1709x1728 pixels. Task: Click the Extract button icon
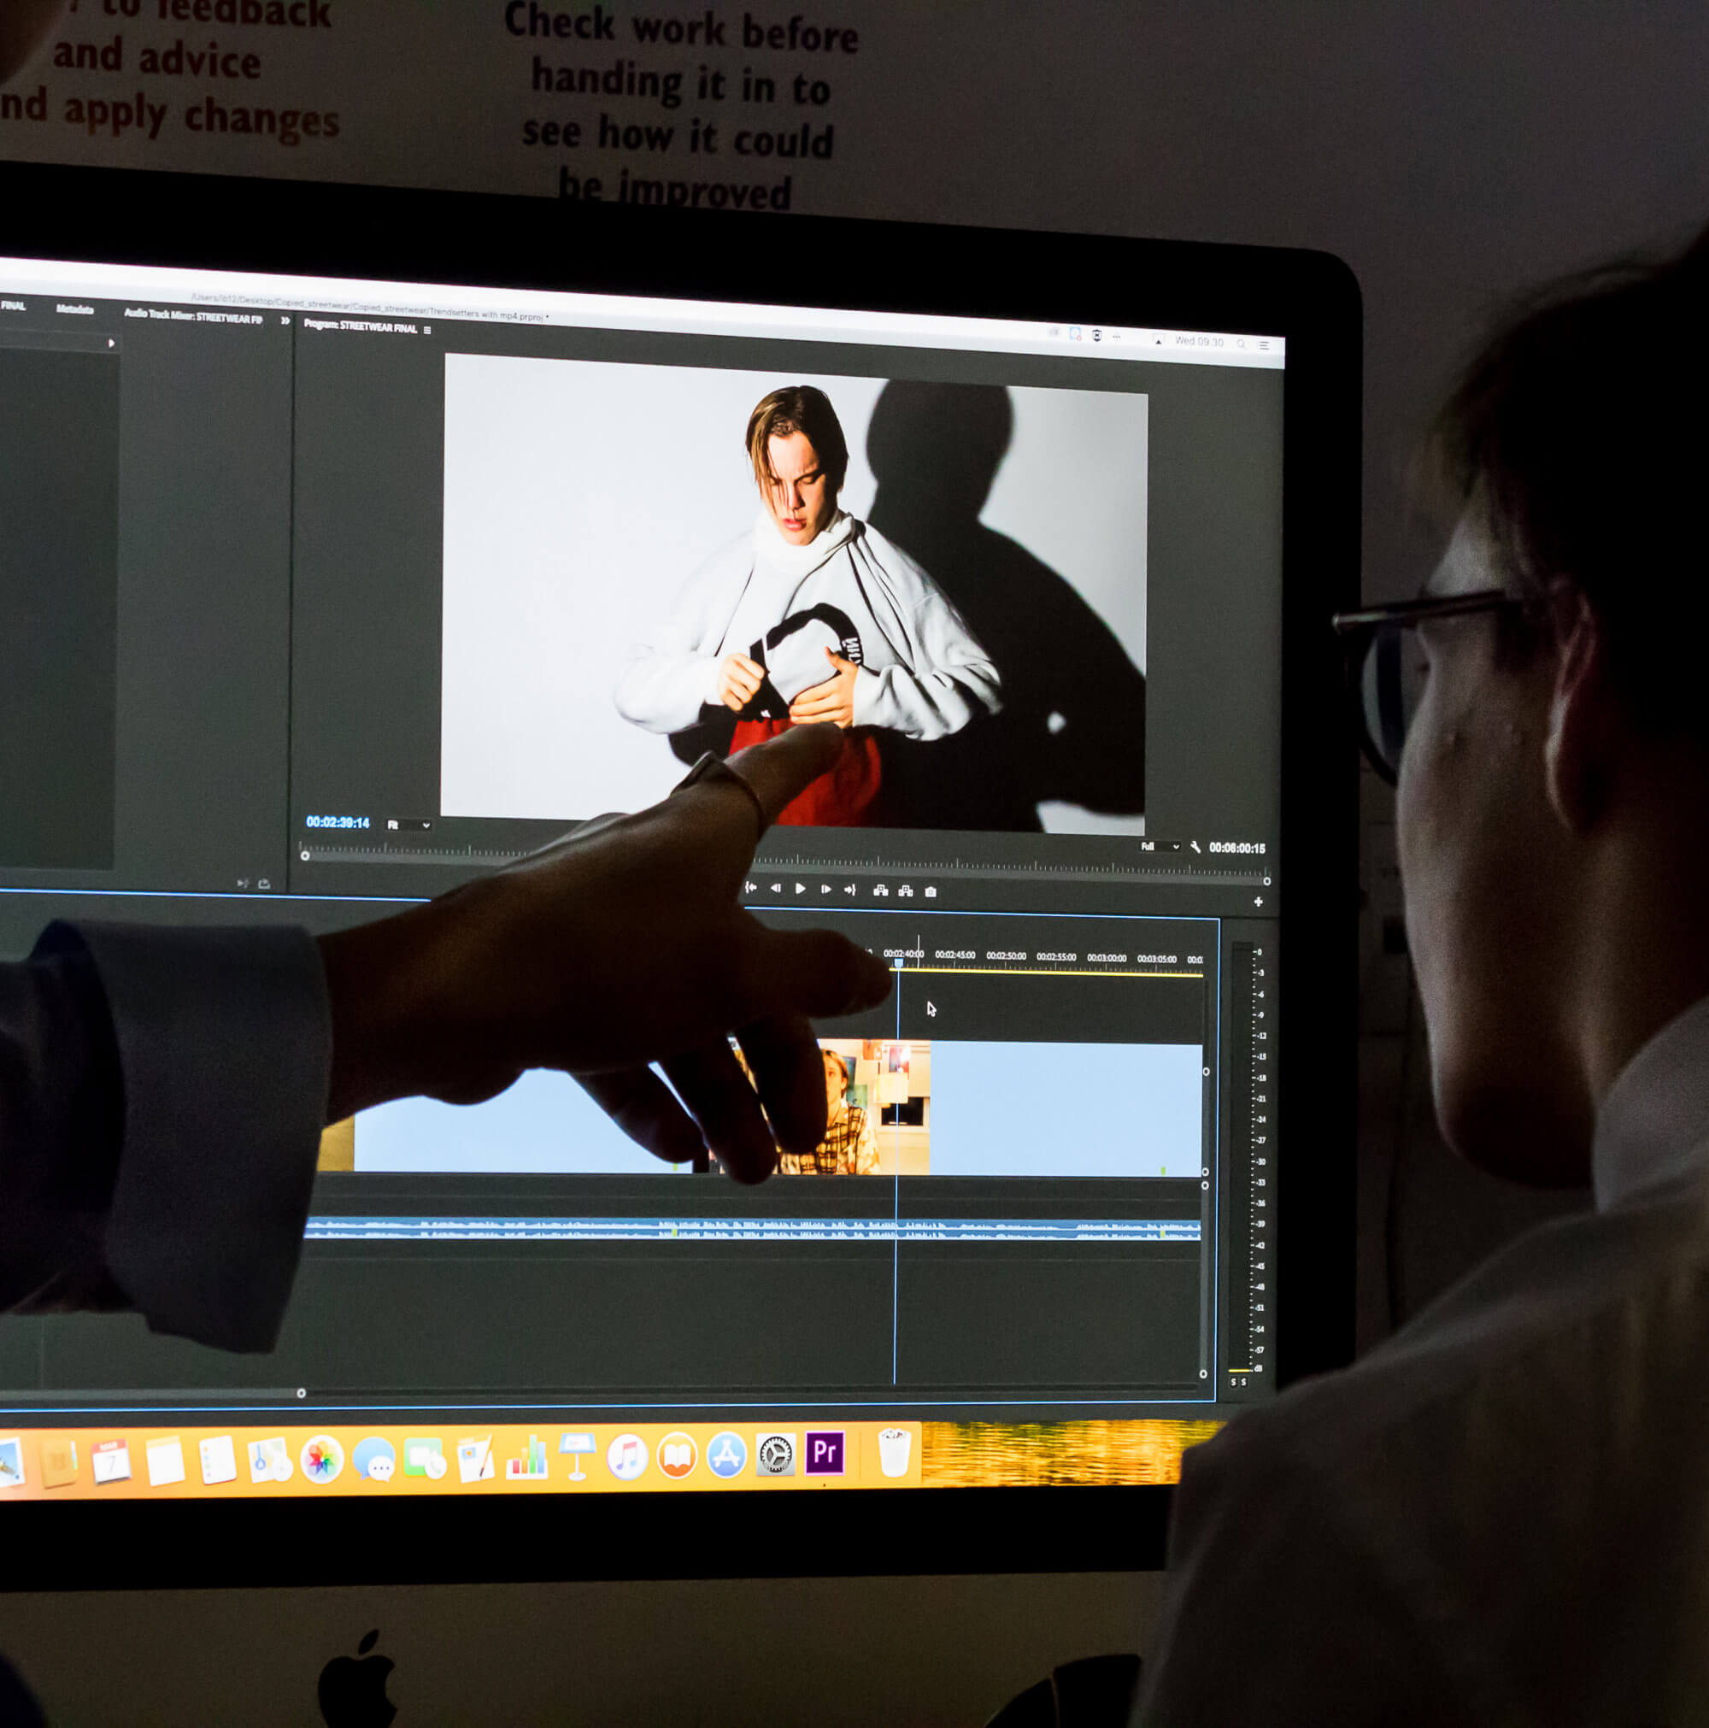(x=906, y=890)
